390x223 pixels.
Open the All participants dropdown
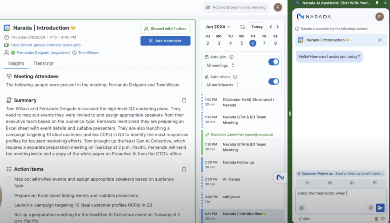[x=223, y=85]
